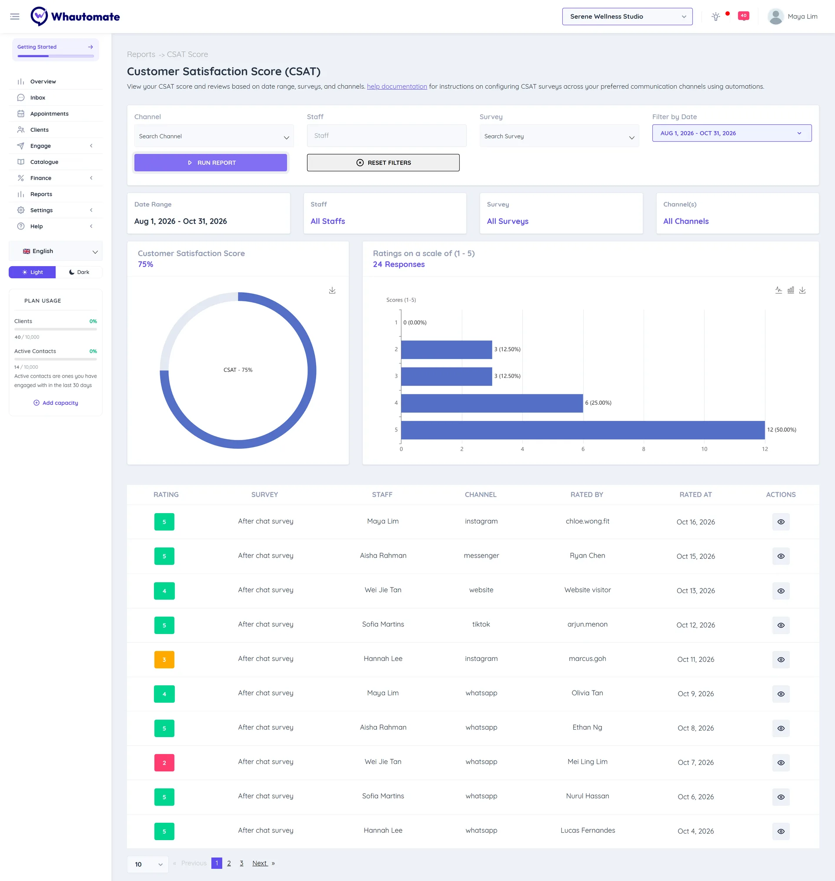Click the Getting Started arrow
This screenshot has height=881, width=835.
90,47
